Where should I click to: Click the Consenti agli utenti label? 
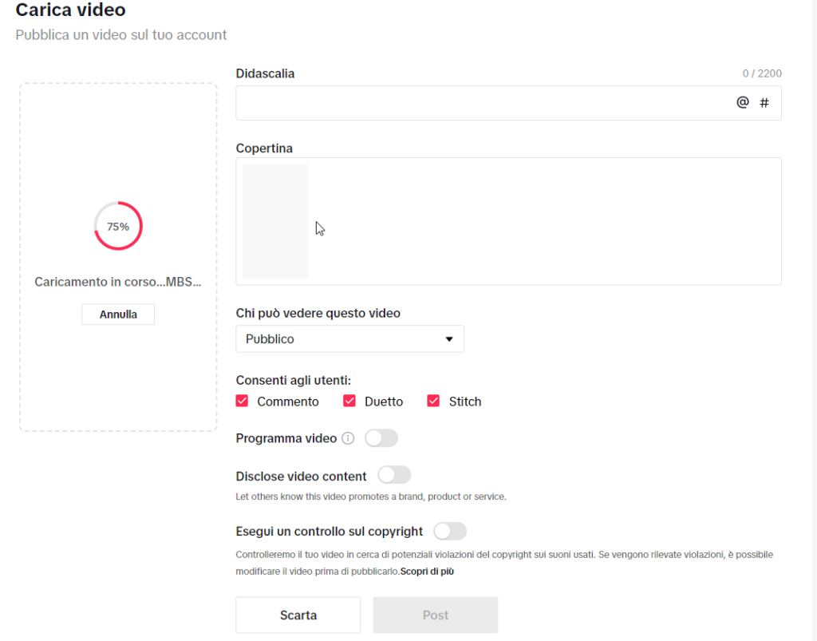click(x=294, y=381)
